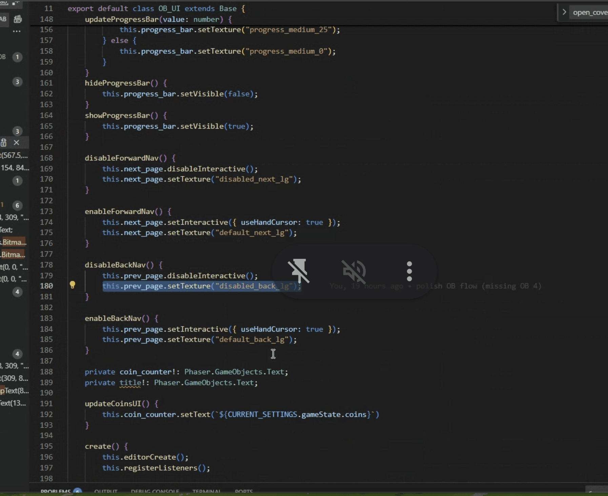The image size is (608, 496).
Task: Click the match count badge showing 6
Action: pyautogui.click(x=17, y=205)
